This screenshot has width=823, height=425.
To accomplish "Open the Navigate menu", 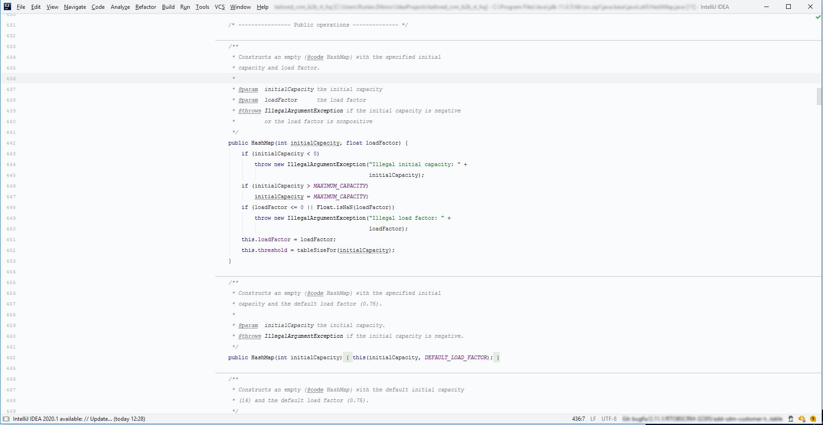I will 75,7.
